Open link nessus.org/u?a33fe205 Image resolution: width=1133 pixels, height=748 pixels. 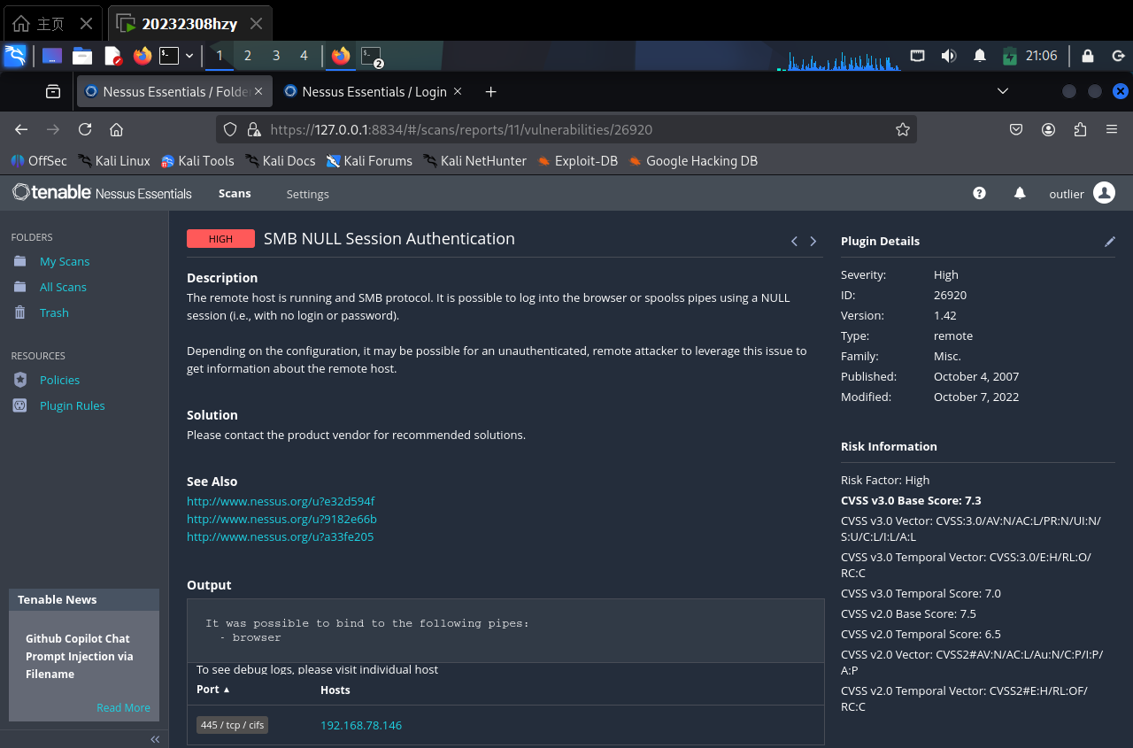(280, 536)
